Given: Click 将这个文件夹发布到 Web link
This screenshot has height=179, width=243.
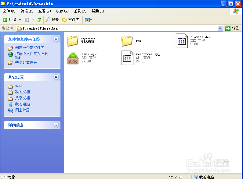Looking at the screenshot, I should click(x=32, y=55).
